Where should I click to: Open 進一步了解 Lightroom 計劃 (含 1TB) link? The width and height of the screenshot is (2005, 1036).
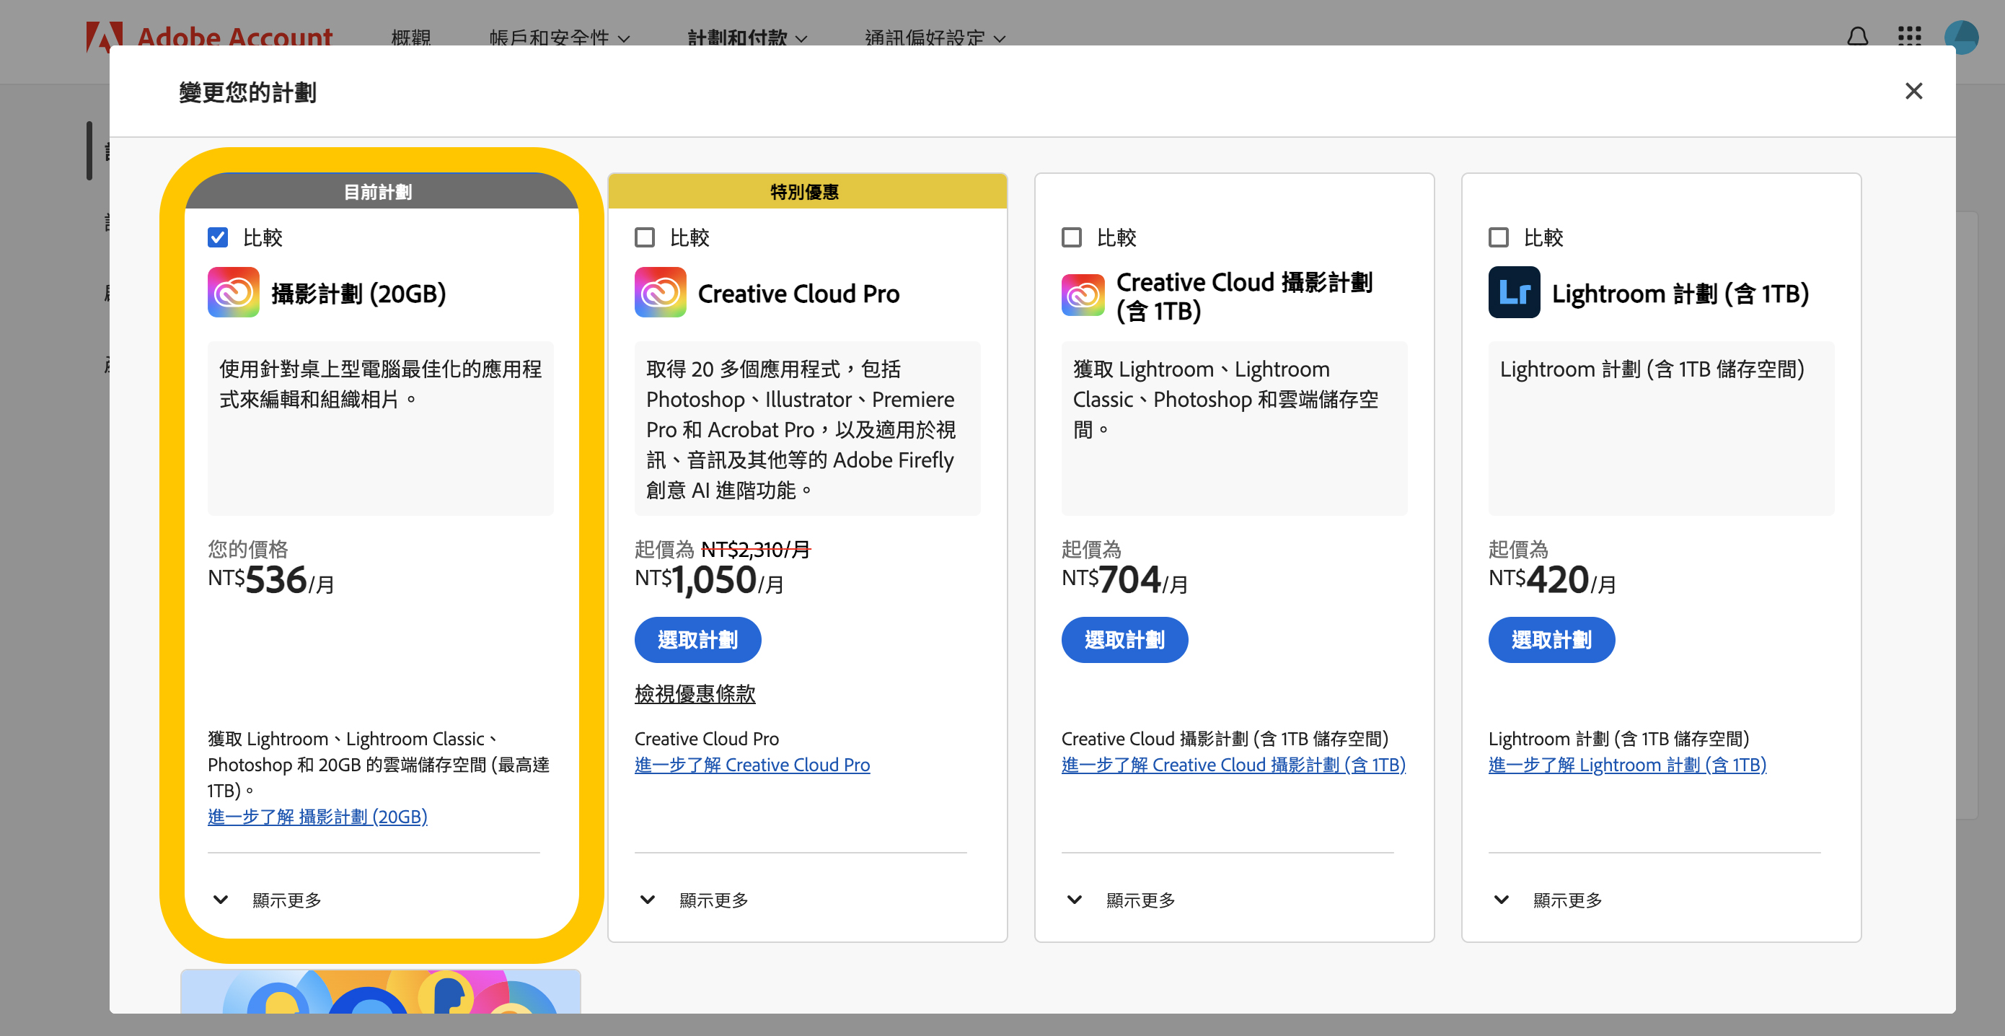tap(1627, 764)
